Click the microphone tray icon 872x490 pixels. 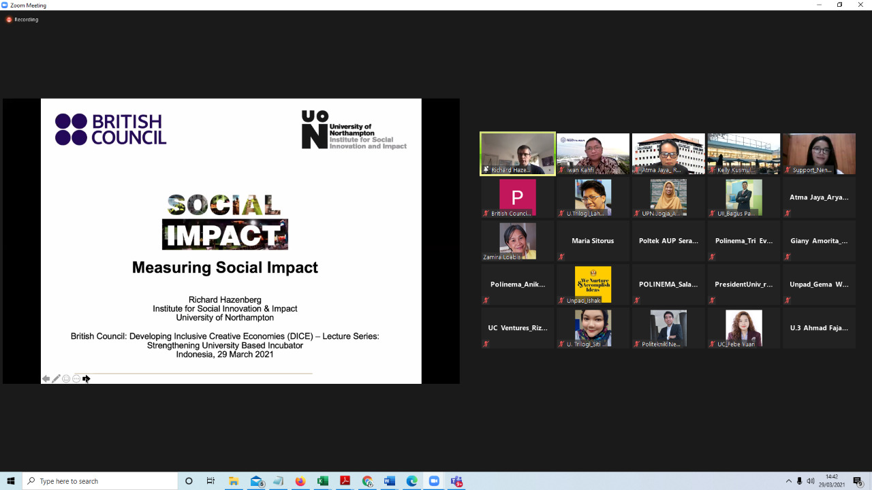pyautogui.click(x=800, y=481)
